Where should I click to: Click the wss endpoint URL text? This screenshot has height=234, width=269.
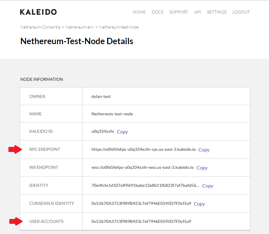[143, 167]
